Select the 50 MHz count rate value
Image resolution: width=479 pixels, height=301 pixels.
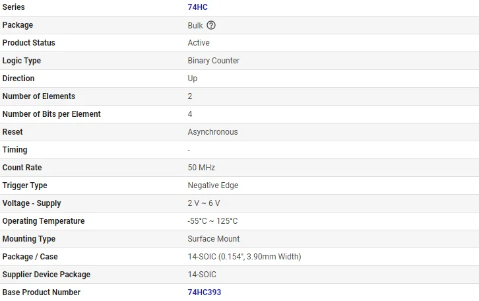(x=201, y=168)
